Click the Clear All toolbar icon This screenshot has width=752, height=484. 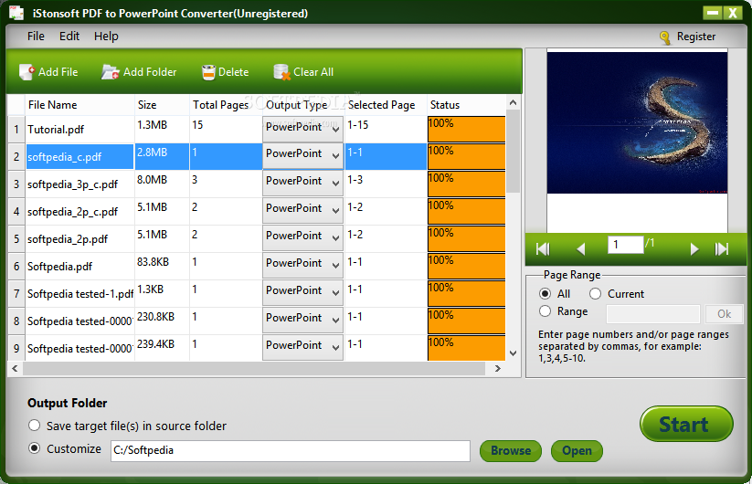point(282,72)
